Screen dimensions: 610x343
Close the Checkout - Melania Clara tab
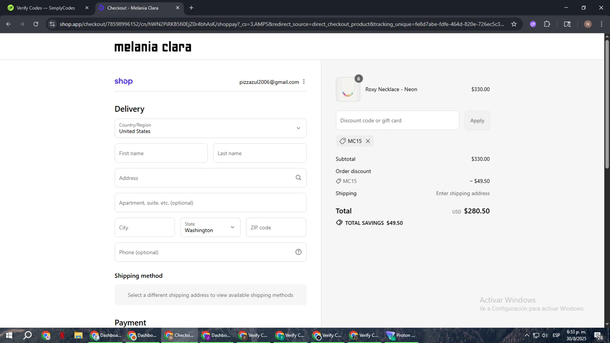click(177, 8)
